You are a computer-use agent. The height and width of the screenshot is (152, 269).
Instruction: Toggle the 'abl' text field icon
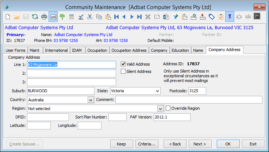click(x=53, y=17)
